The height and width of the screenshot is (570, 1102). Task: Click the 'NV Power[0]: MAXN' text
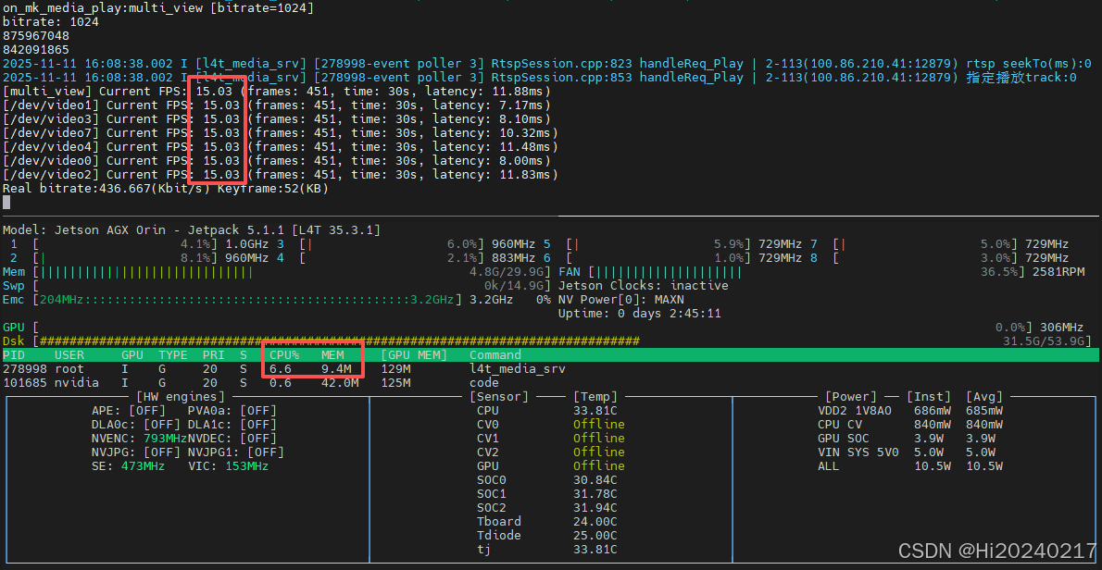tap(620, 300)
